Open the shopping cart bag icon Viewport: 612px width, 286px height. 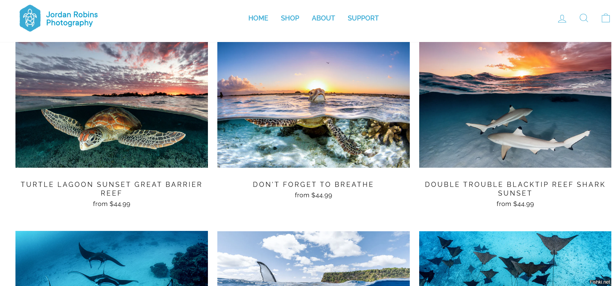click(x=606, y=18)
